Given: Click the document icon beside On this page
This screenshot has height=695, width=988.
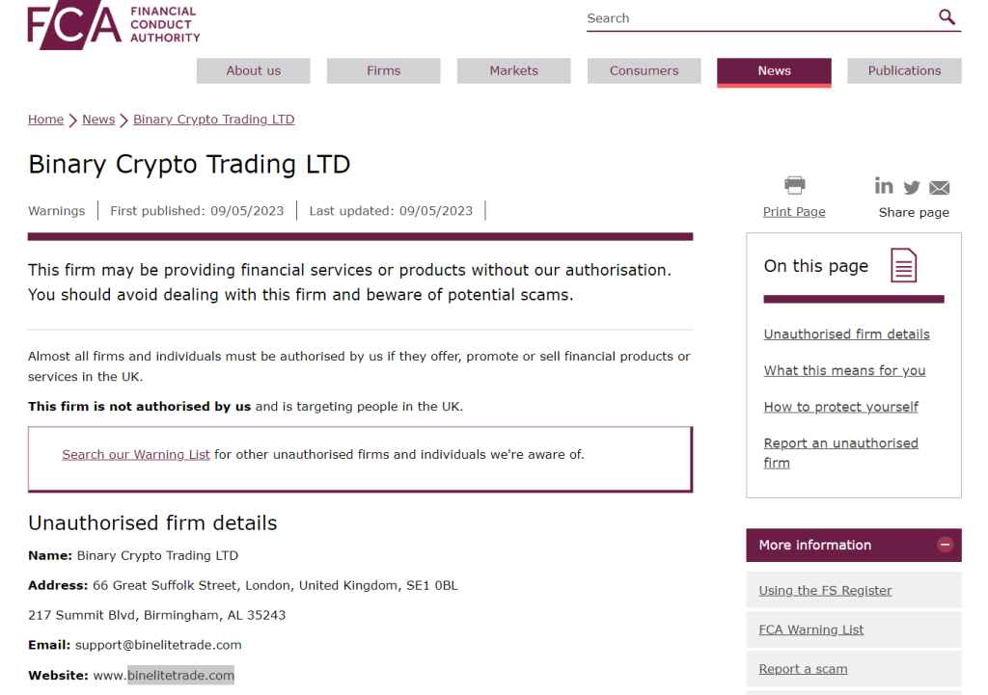Looking at the screenshot, I should pyautogui.click(x=903, y=265).
